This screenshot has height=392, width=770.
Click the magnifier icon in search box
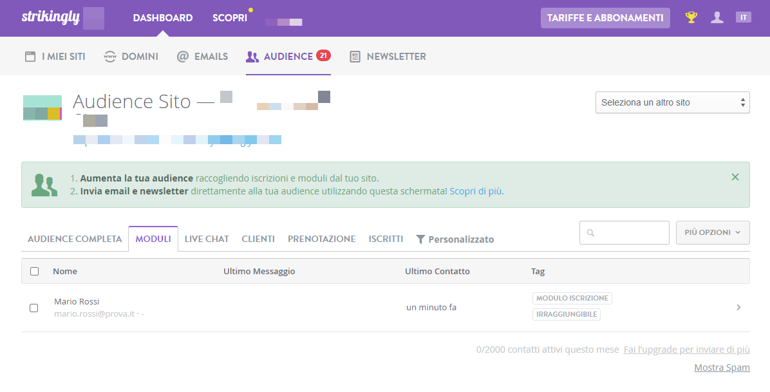[x=591, y=233]
